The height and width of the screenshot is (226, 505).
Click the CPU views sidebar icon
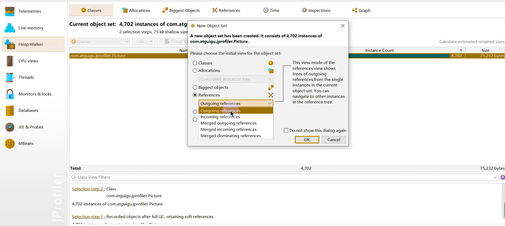pyautogui.click(x=10, y=61)
